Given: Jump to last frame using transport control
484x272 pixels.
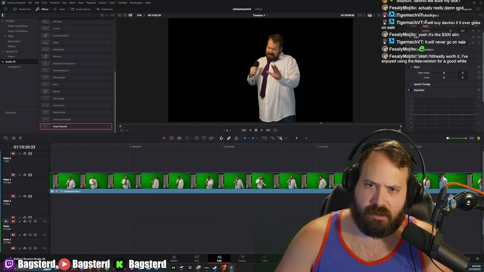Looking at the screenshot, I should click(x=268, y=130).
